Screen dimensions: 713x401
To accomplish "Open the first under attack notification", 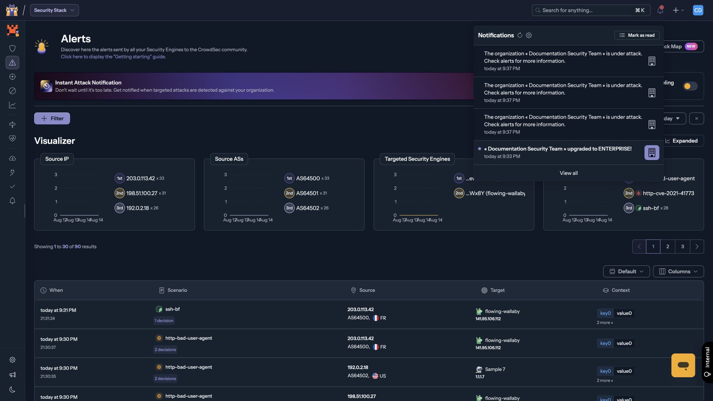I will pyautogui.click(x=569, y=61).
